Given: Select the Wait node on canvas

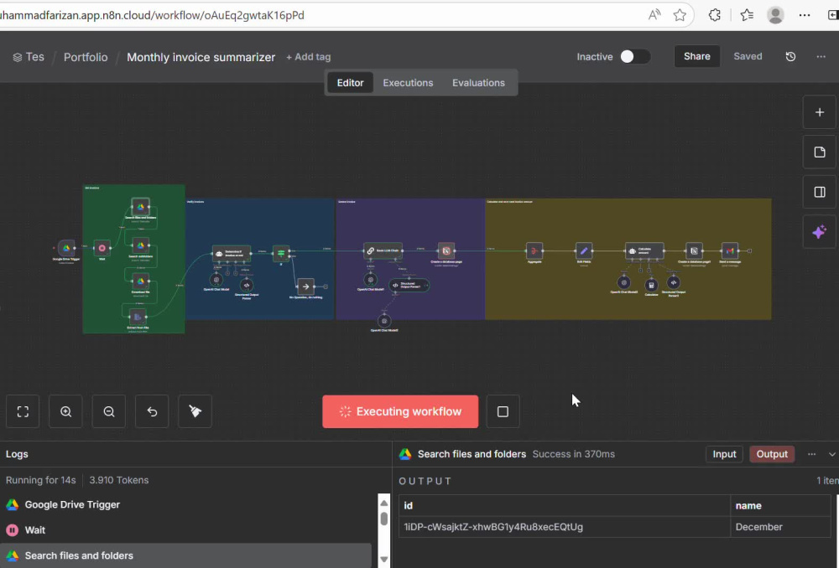Looking at the screenshot, I should point(102,248).
